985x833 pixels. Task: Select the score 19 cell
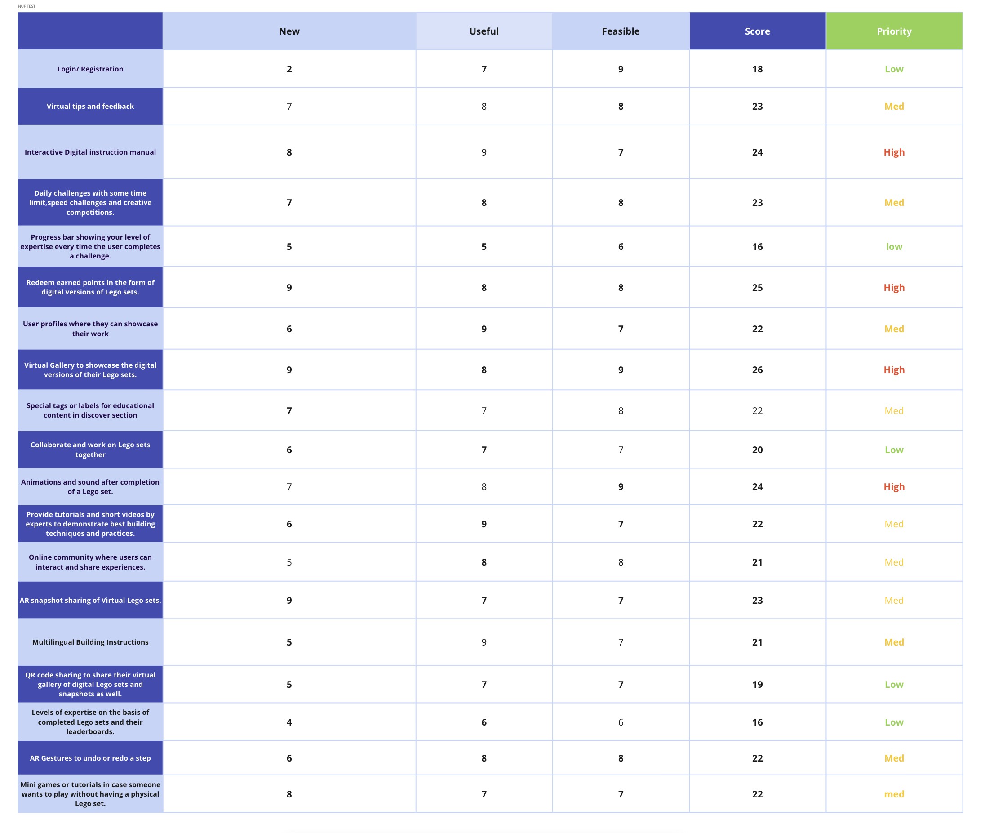(757, 684)
